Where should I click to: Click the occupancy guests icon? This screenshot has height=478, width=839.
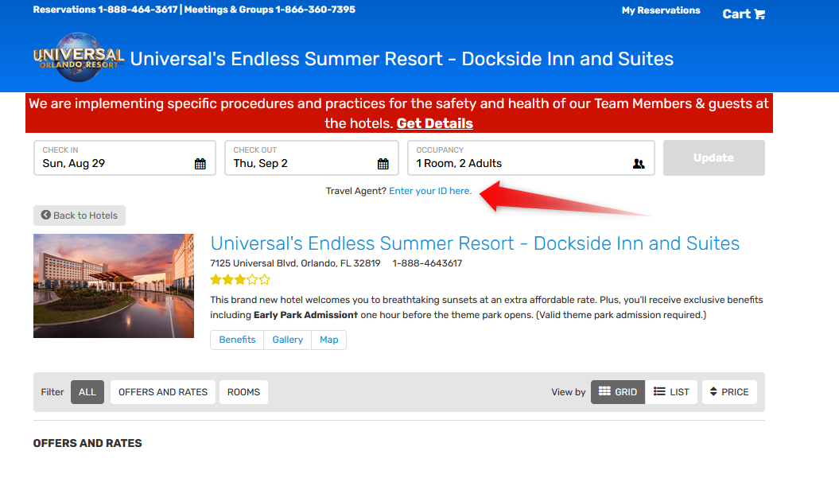pos(639,164)
